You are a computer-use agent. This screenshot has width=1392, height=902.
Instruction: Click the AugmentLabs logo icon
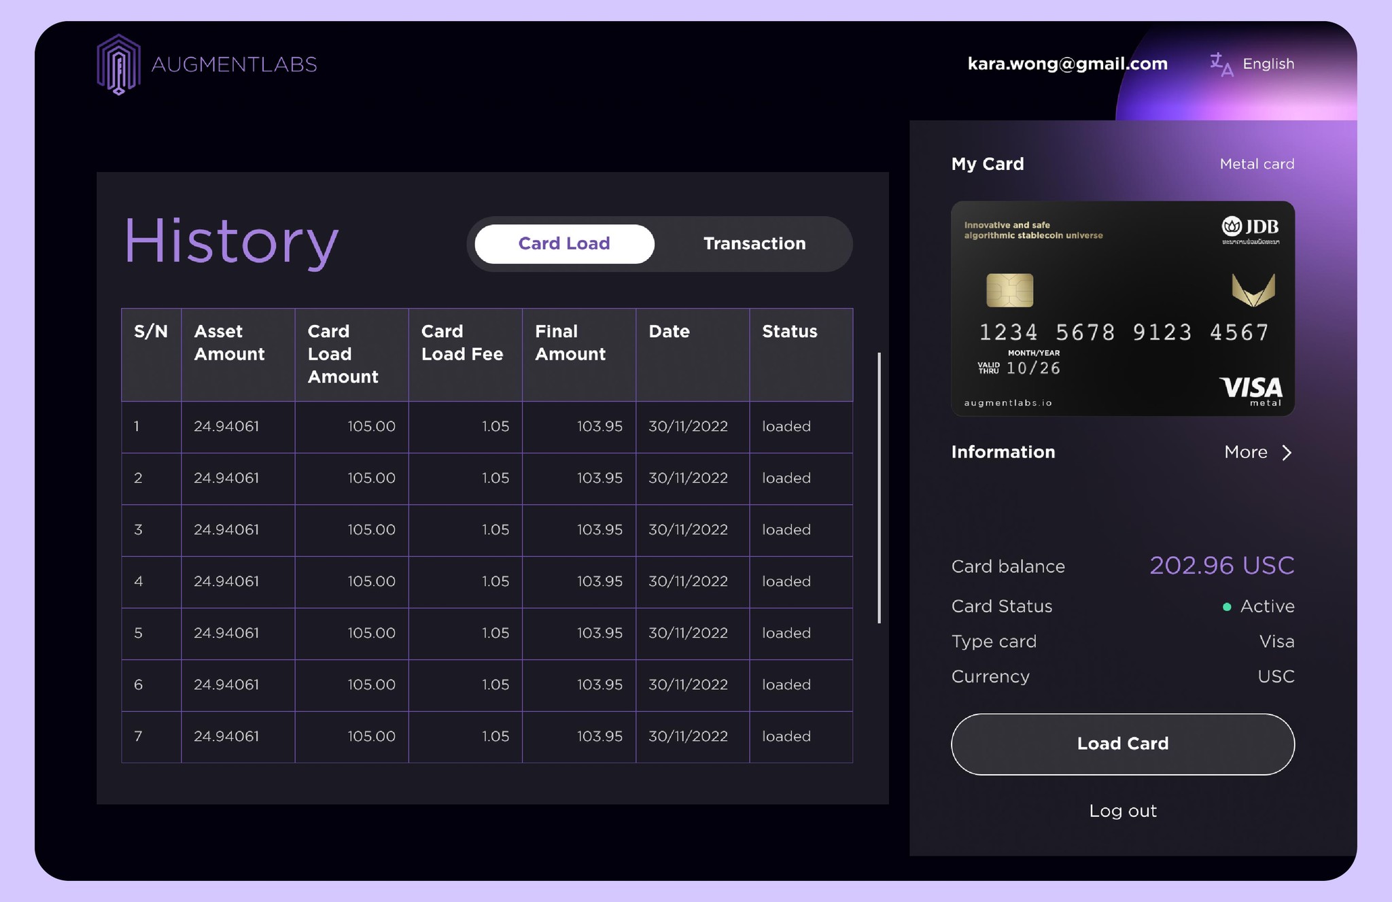pyautogui.click(x=118, y=65)
